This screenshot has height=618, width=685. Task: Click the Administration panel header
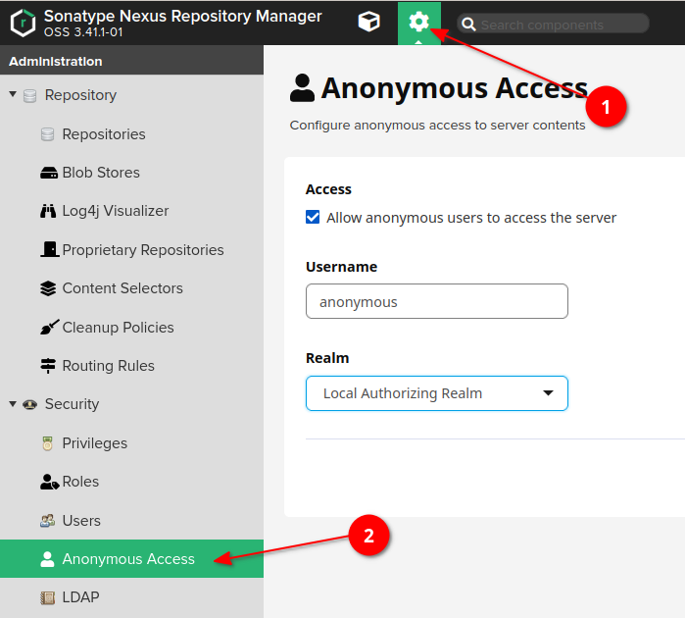tap(131, 61)
